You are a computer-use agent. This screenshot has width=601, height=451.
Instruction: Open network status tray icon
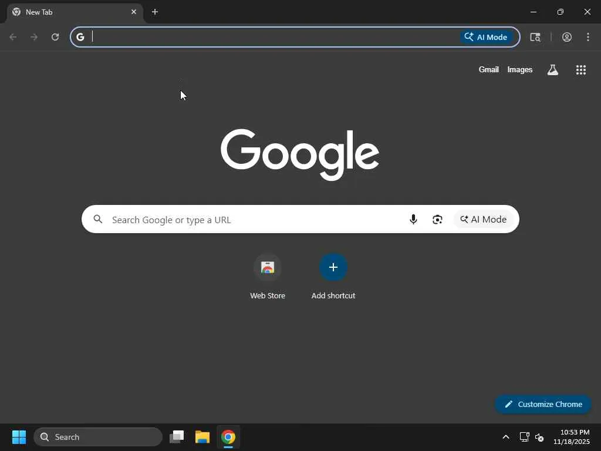pyautogui.click(x=524, y=437)
